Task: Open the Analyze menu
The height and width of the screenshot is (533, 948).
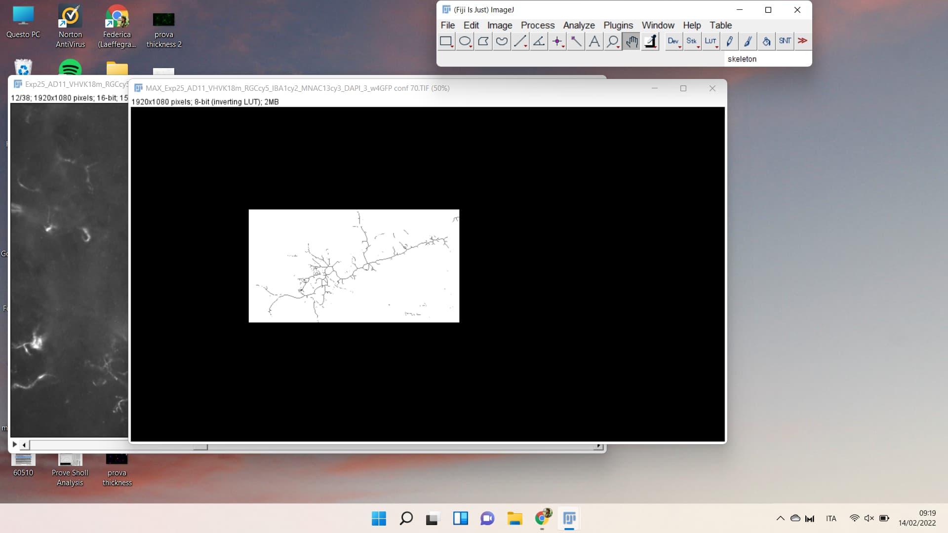Action: [x=579, y=25]
